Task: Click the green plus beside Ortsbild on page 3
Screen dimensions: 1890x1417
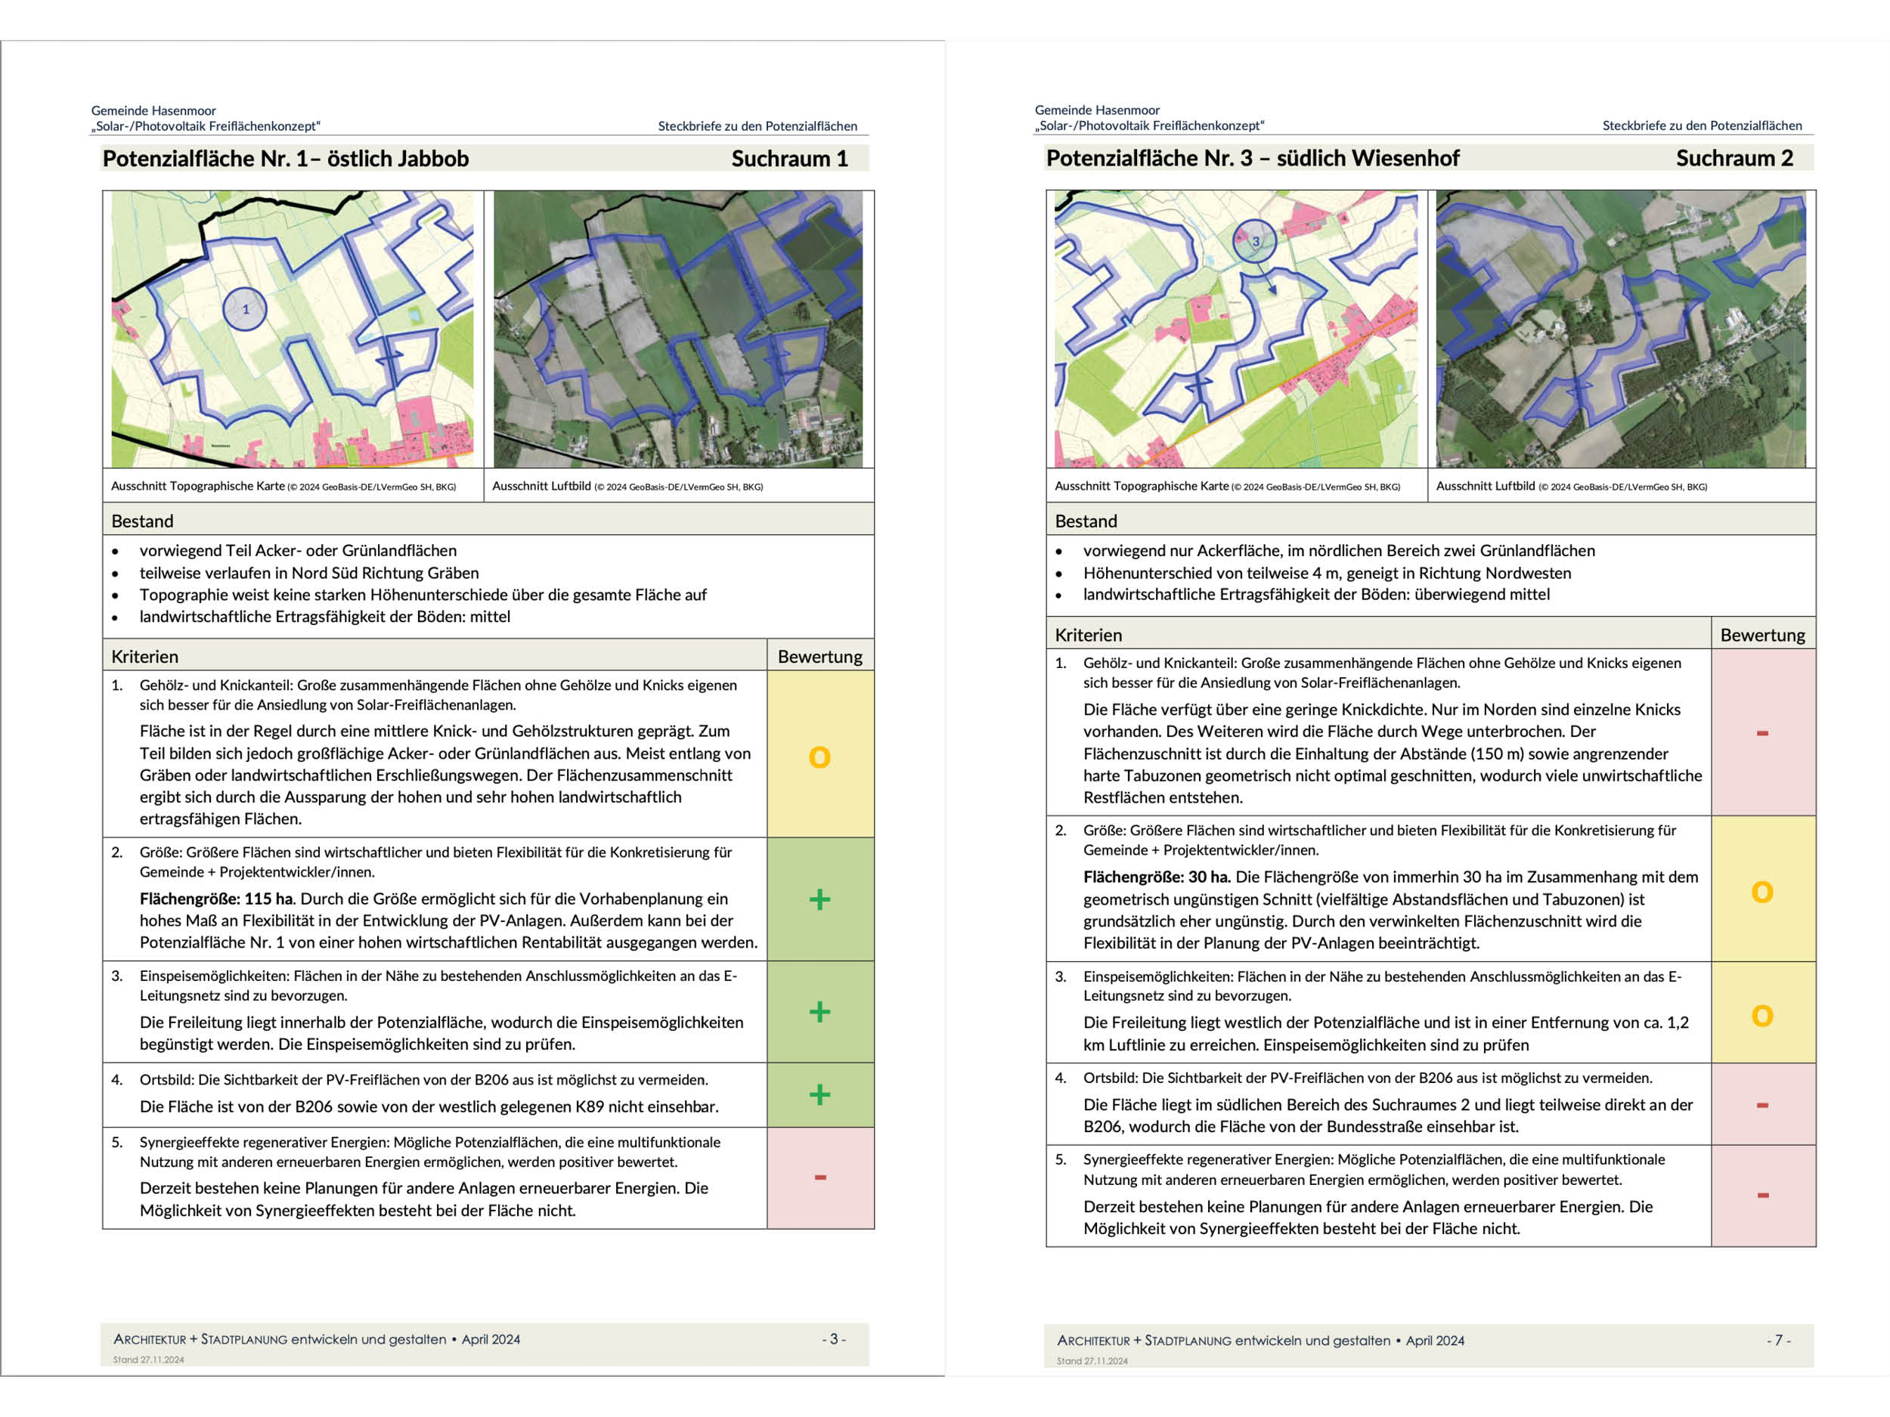Action: coord(820,1094)
